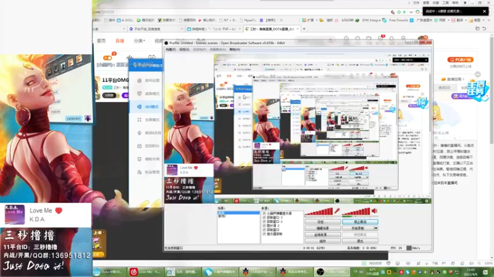Adjust the microphone volume meter in OBS
Viewport: 494px width, 277px height.
(319, 212)
